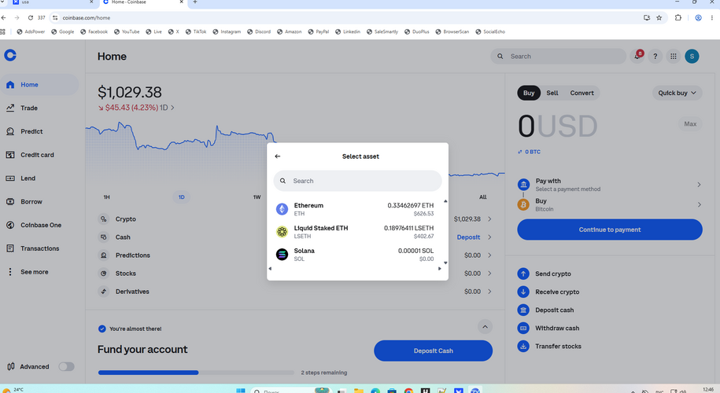Open Transactions in the sidebar

[39, 248]
